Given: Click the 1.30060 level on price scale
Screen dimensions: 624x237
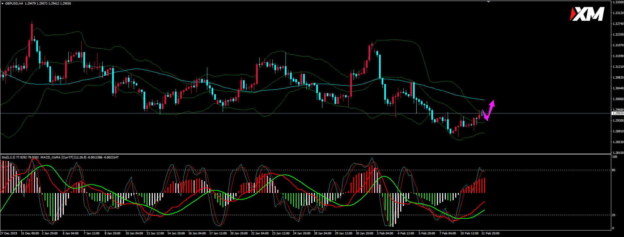Looking at the screenshot, I should (617, 99).
